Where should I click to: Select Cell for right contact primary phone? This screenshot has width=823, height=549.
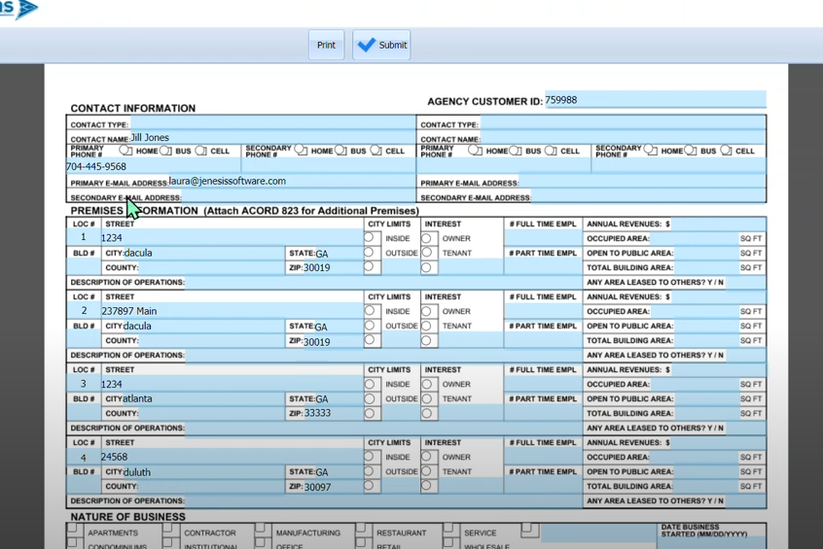pos(551,151)
